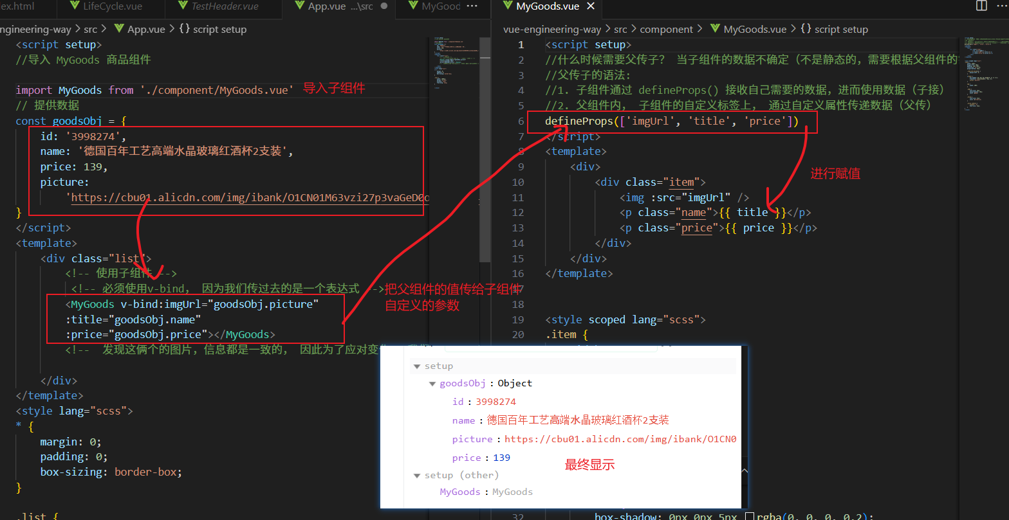Collapse the goodsObj object node
This screenshot has width=1009, height=520.
tap(432, 384)
